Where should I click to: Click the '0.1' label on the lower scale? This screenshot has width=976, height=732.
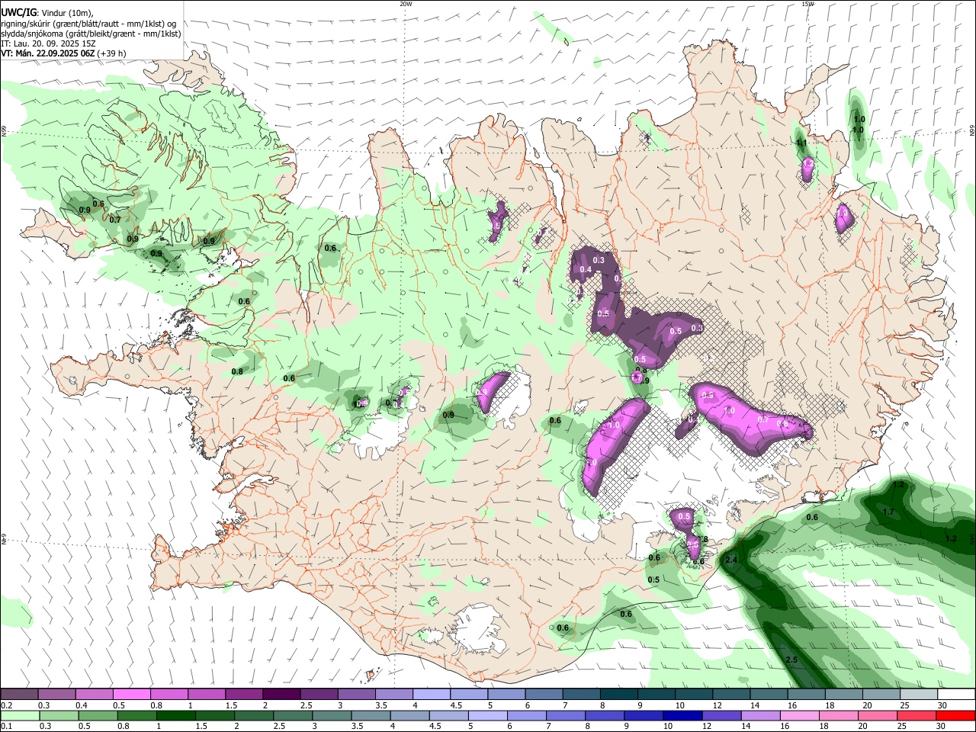pos(5,726)
